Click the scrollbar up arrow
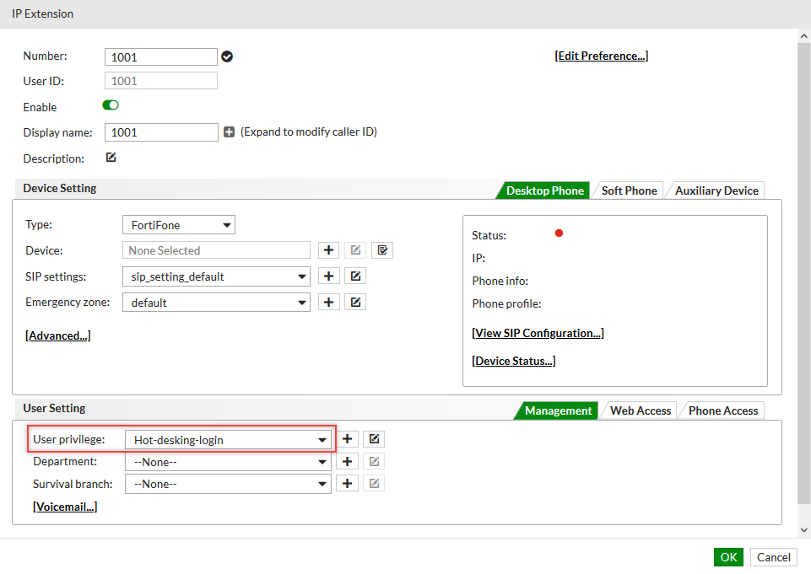 pyautogui.click(x=803, y=36)
